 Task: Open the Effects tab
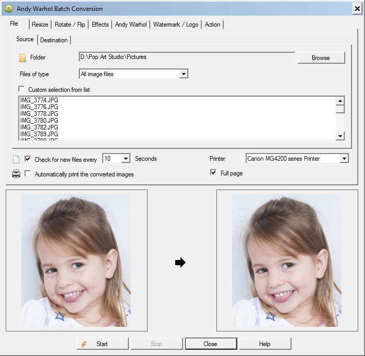(100, 25)
